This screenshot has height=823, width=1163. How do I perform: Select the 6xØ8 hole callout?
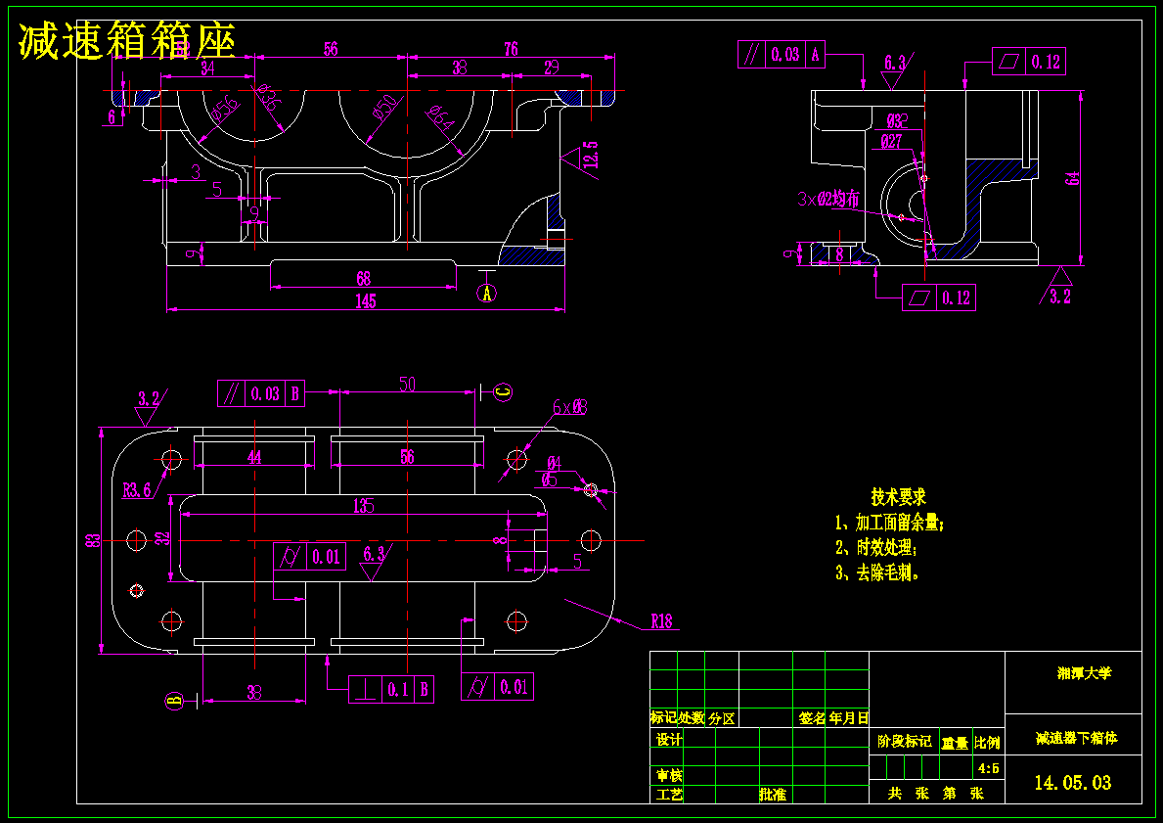[x=569, y=407]
